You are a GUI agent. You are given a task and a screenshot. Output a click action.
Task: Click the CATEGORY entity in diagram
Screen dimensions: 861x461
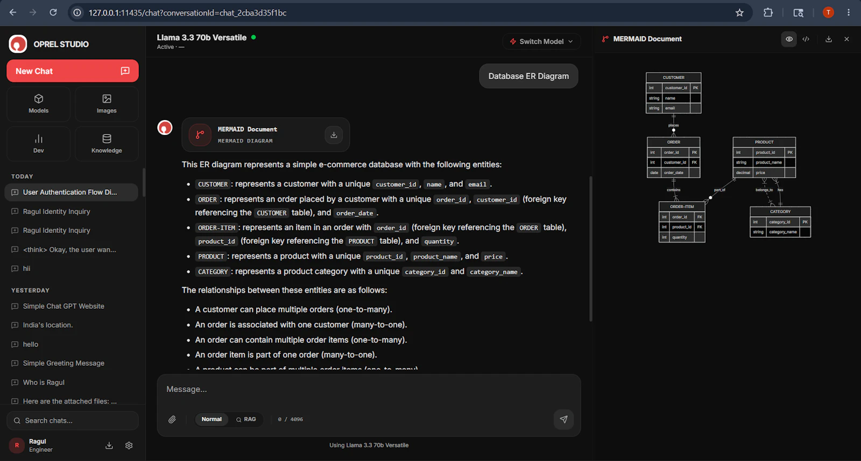pyautogui.click(x=780, y=222)
